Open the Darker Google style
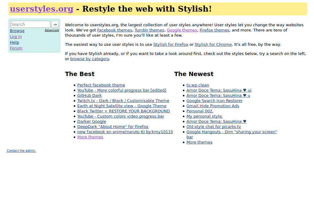 [x=92, y=122]
